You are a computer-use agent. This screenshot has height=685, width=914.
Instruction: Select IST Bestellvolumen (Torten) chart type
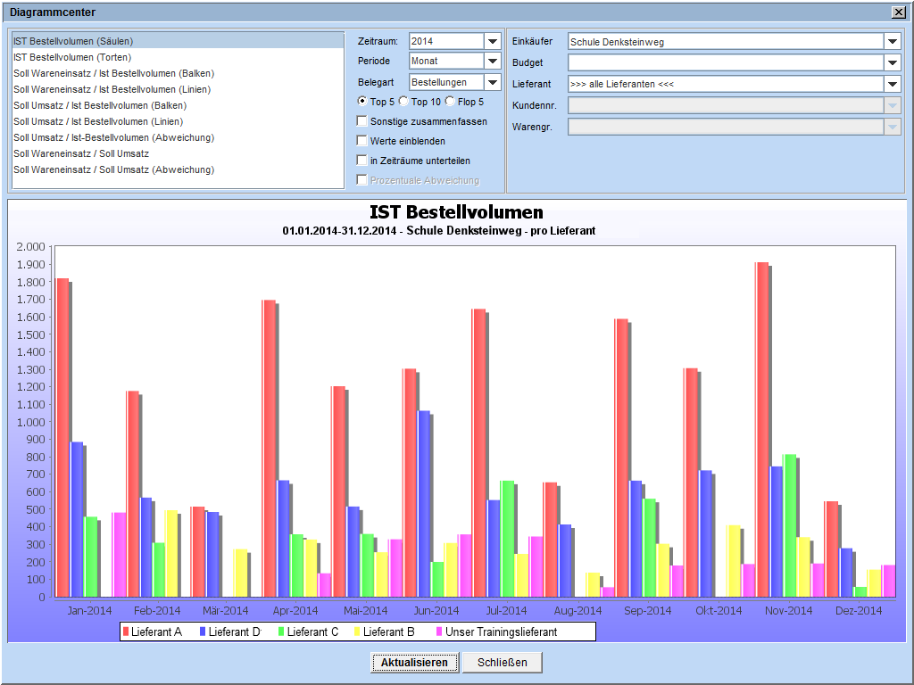(72, 57)
